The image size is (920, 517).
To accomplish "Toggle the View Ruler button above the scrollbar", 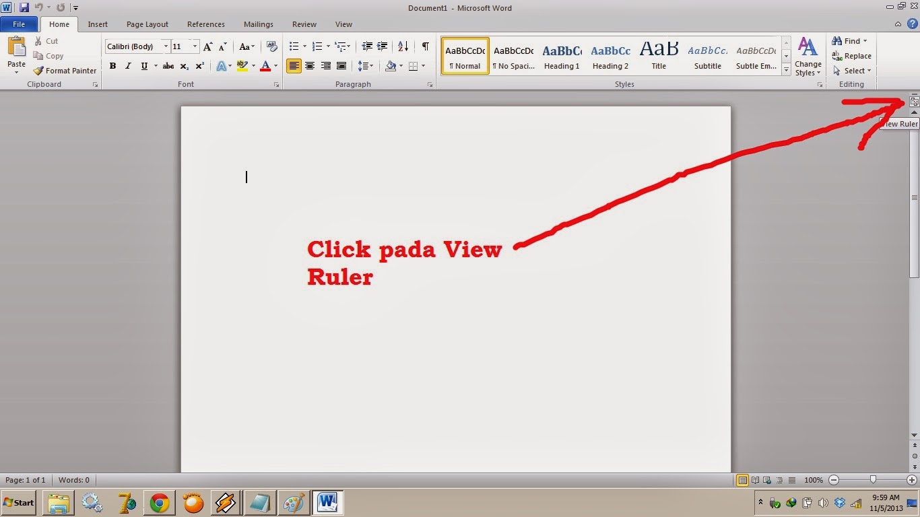I will pyautogui.click(x=913, y=101).
